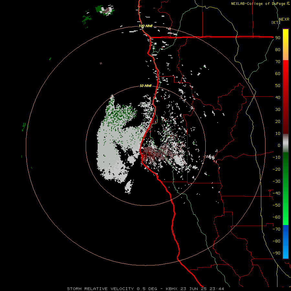This screenshot has width=291, height=291.
Task: Click the 90 value on the velocity scale
Action: (278, 38)
